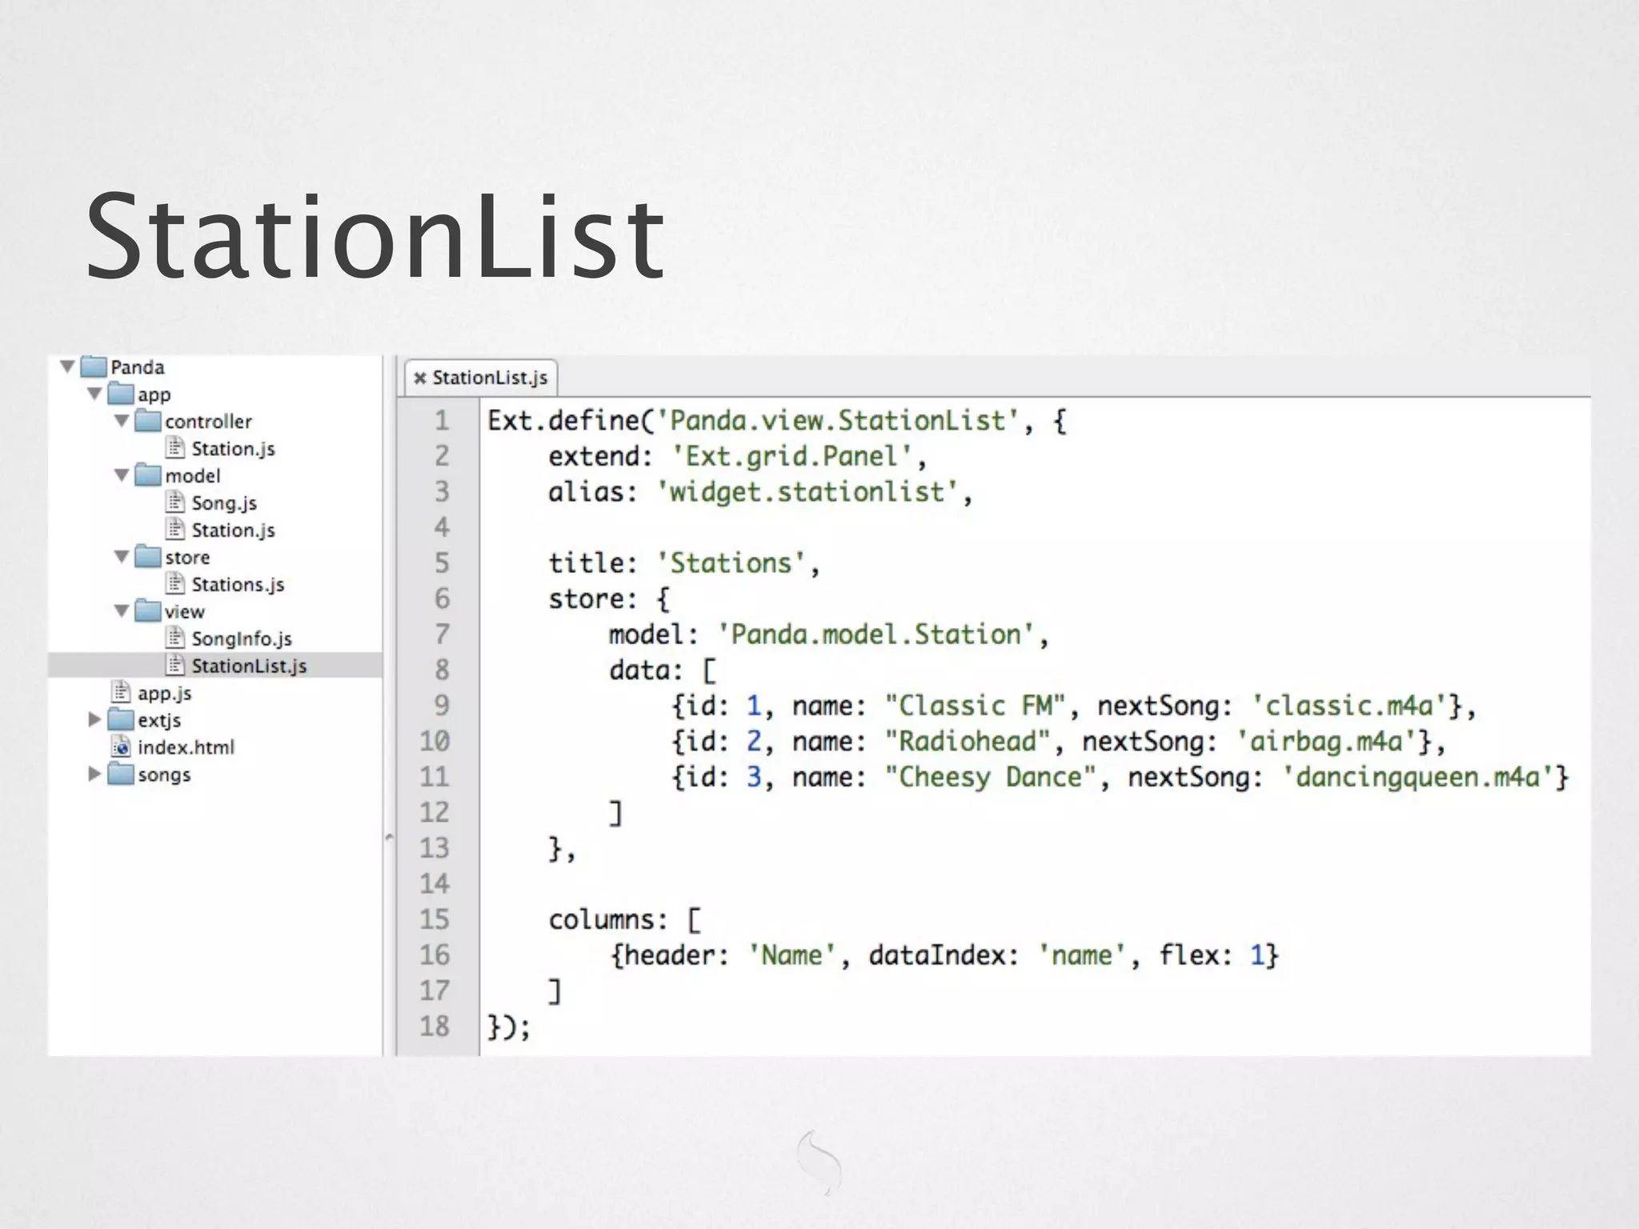1639x1229 pixels.
Task: Click 'Name' header string on line 16
Action: 791,955
